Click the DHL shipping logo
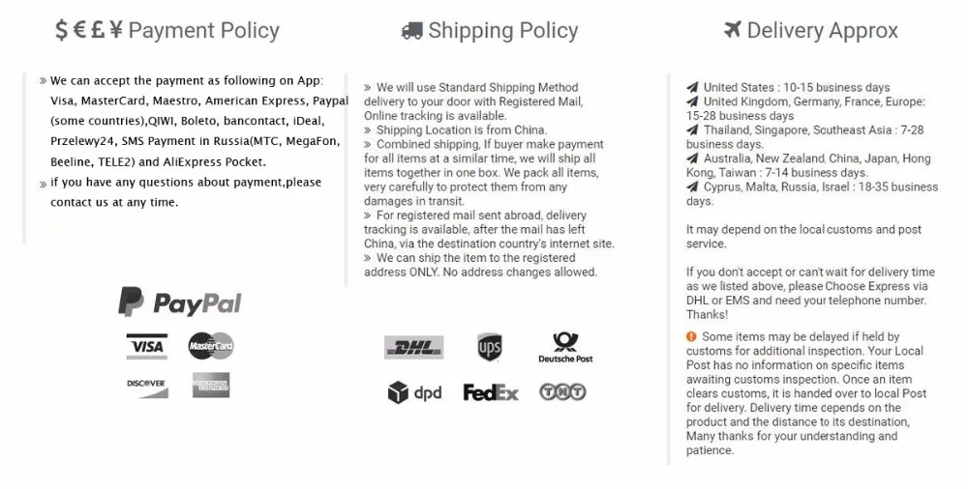This screenshot has height=489, width=968. [413, 348]
